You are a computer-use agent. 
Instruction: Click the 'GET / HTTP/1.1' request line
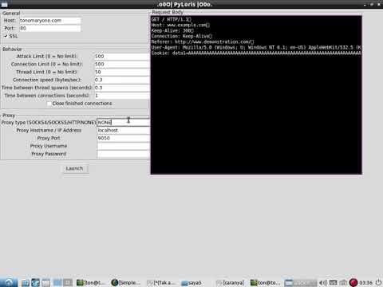pos(172,19)
